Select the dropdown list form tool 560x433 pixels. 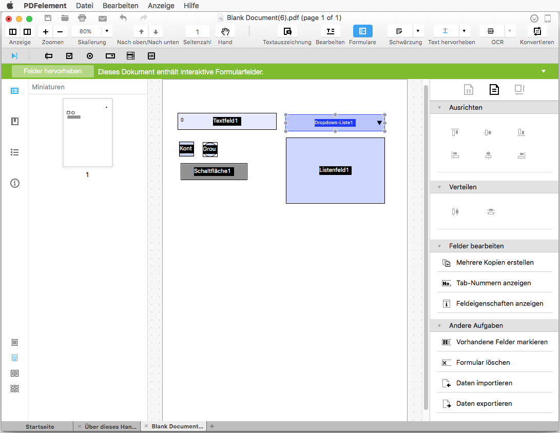coord(110,56)
